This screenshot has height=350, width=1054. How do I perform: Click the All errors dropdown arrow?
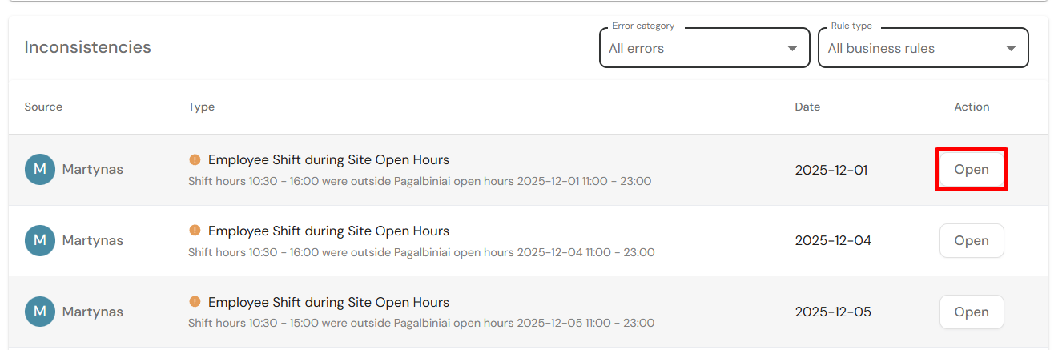tap(792, 49)
